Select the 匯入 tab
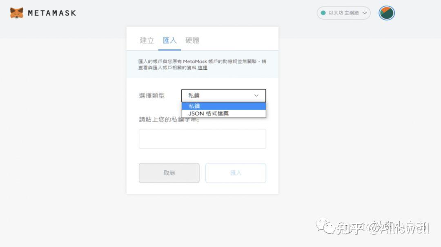Image resolution: width=441 pixels, height=247 pixels. point(169,40)
